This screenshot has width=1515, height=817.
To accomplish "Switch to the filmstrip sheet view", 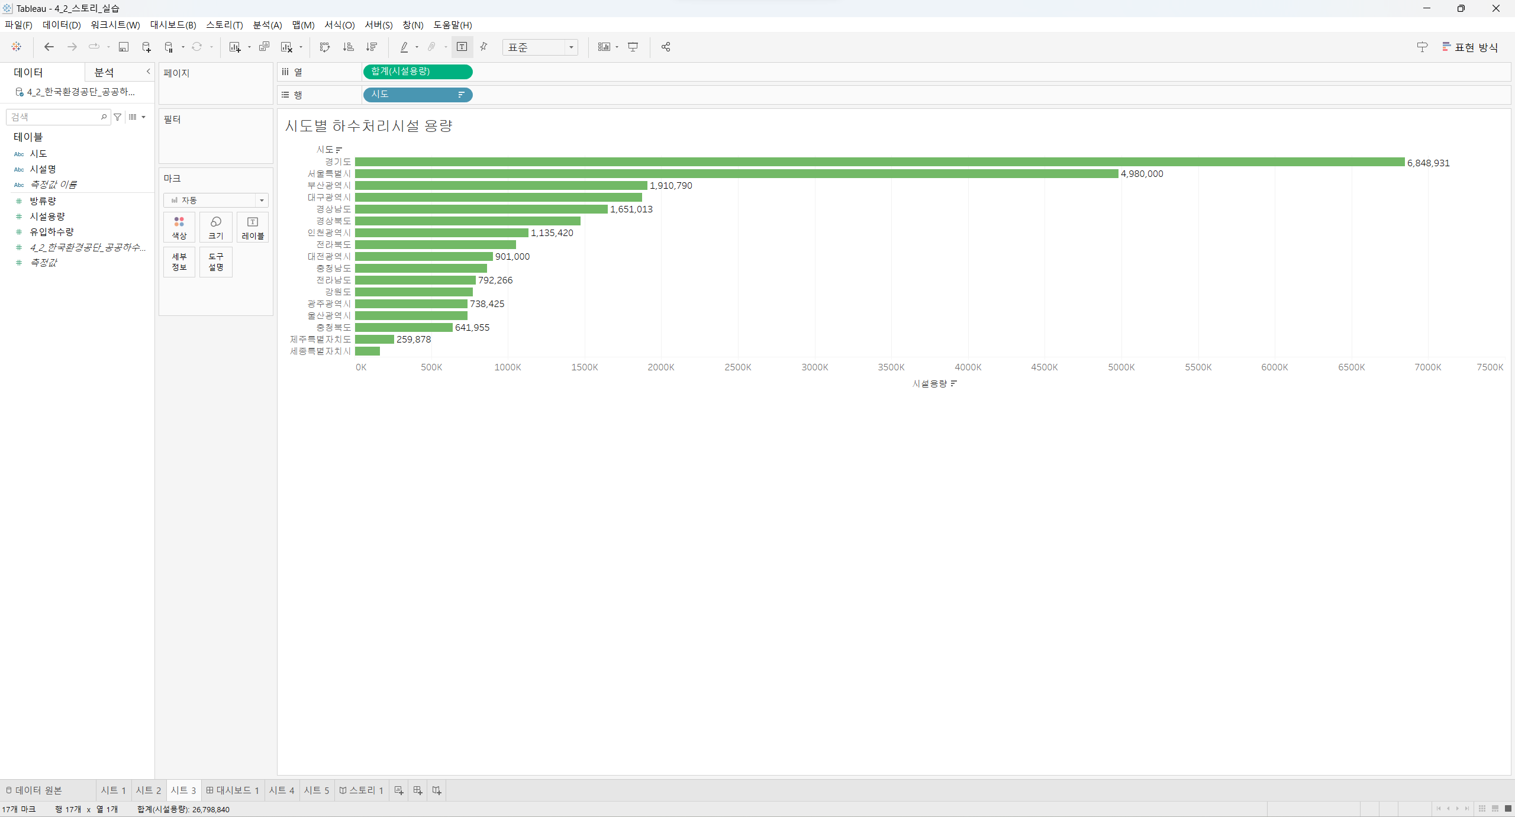I will [x=1495, y=809].
